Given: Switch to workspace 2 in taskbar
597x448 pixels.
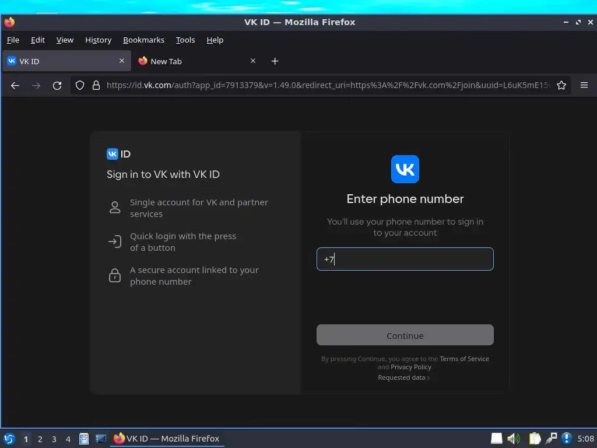Looking at the screenshot, I should (40, 439).
